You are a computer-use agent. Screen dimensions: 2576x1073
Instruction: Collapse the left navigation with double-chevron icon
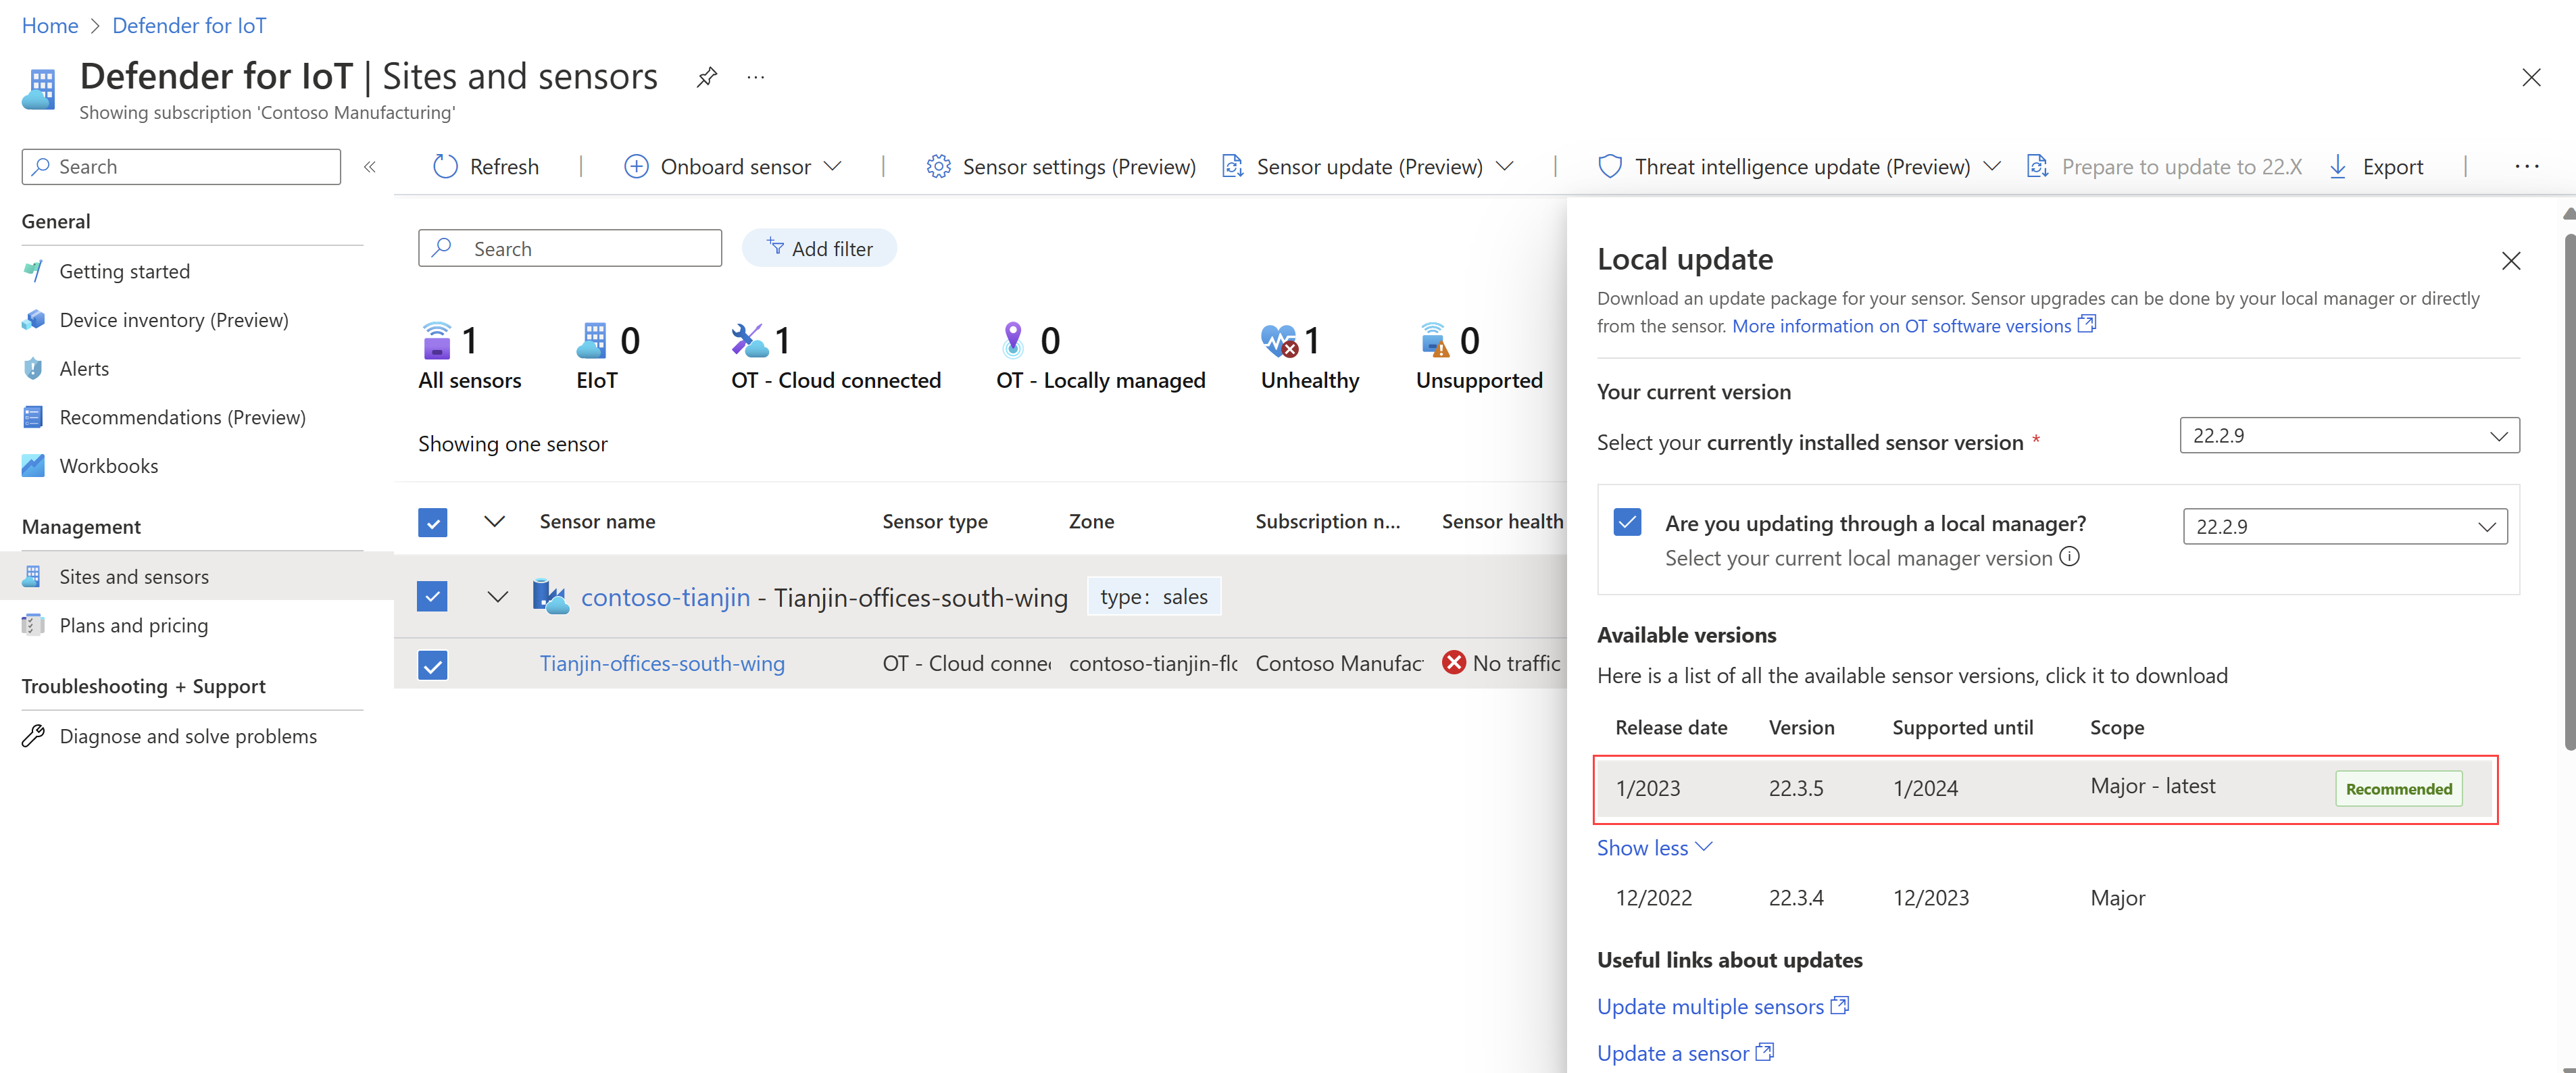point(370,166)
